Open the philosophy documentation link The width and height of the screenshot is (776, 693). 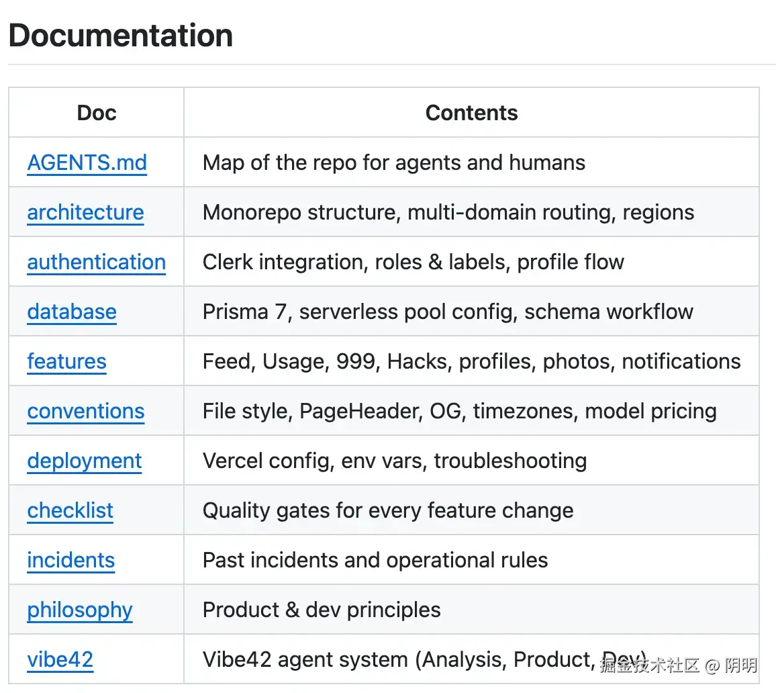pyautogui.click(x=79, y=610)
